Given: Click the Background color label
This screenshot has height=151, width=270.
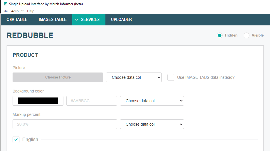Looking at the screenshot, I should point(28,91).
